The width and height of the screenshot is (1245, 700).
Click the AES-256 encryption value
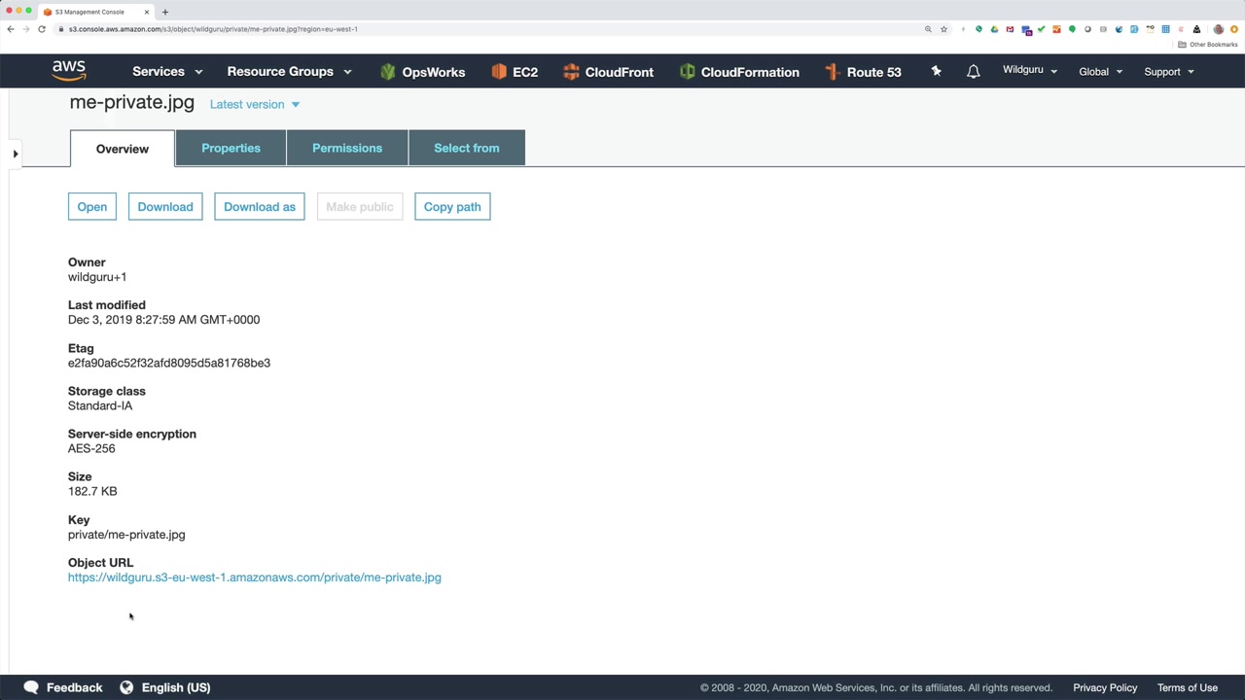pyautogui.click(x=91, y=448)
